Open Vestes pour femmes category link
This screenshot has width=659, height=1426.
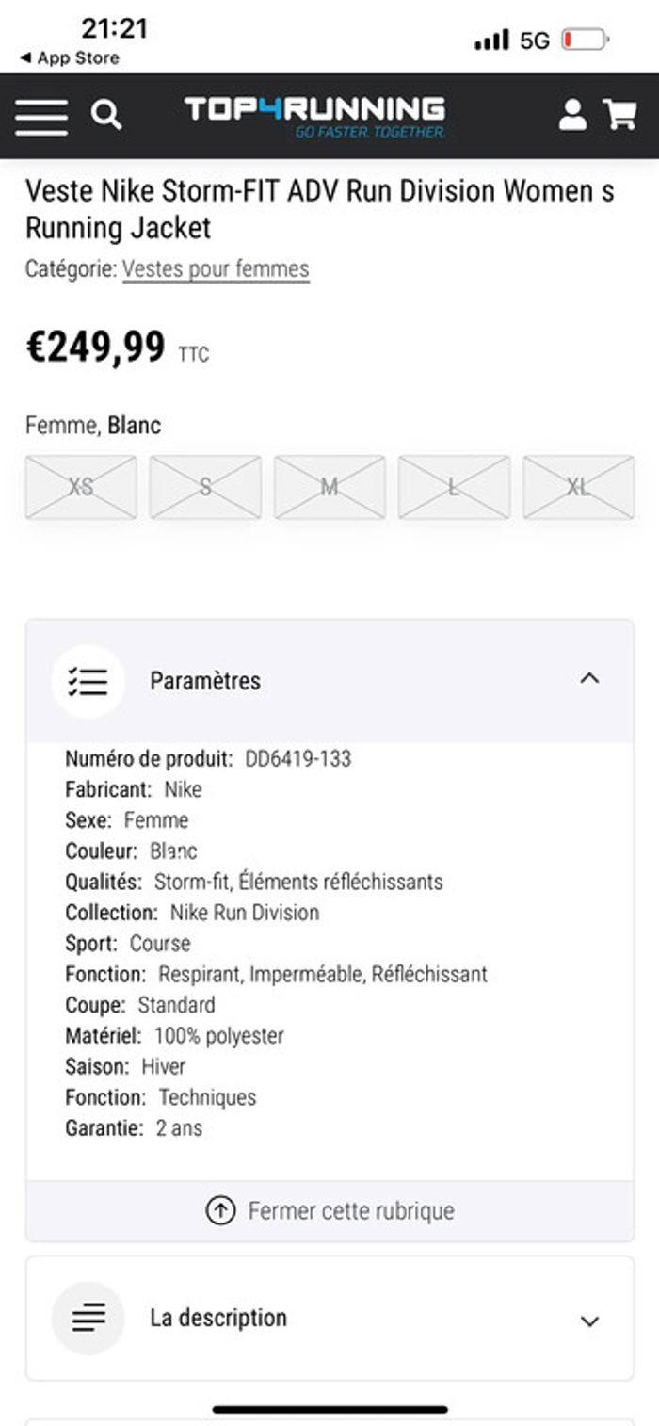pyautogui.click(x=216, y=269)
